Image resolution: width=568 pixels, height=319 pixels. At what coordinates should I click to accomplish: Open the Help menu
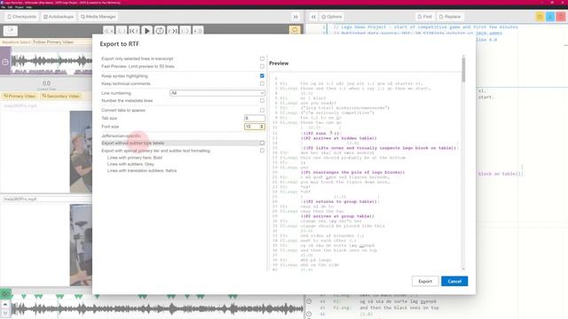pos(29,7)
